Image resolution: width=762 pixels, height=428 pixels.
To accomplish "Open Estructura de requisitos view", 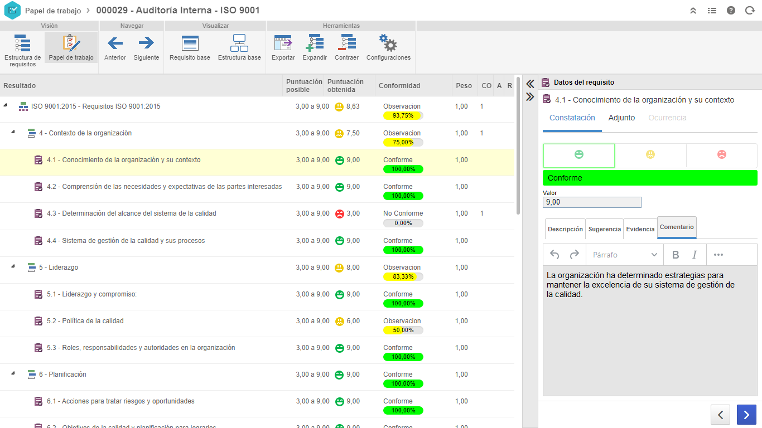I will click(22, 50).
